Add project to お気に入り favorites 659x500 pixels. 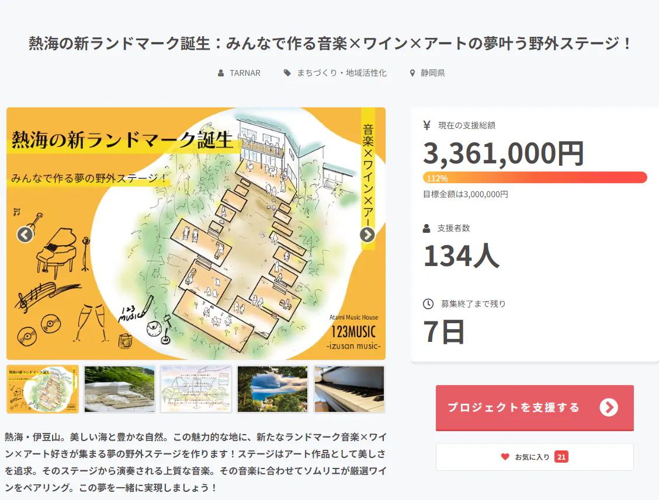534,457
